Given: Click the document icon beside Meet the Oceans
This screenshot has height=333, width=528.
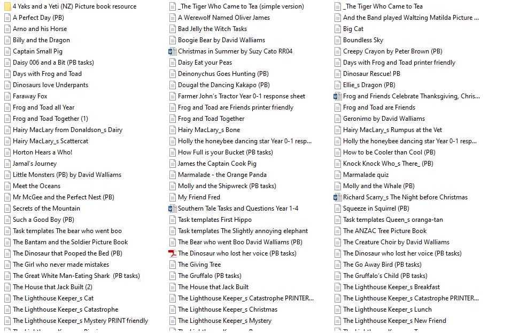Looking at the screenshot, I should [x=7, y=186].
